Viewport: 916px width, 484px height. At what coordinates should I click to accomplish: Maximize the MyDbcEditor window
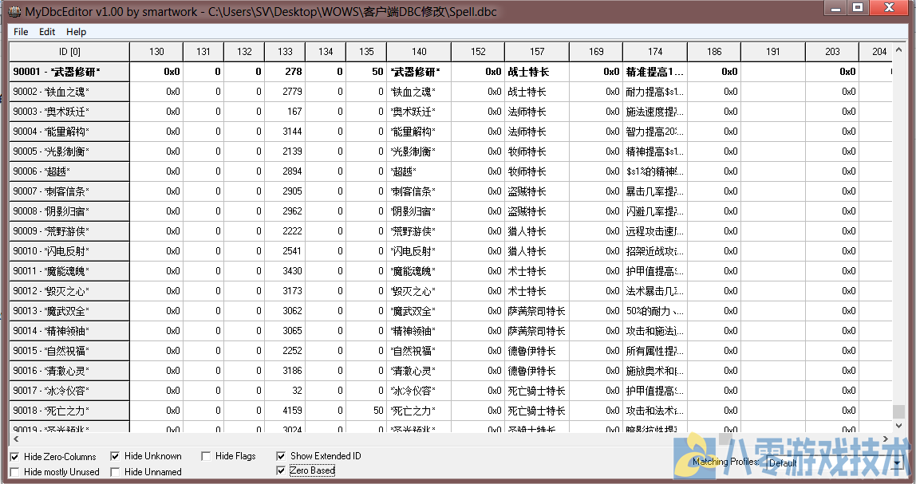click(x=857, y=8)
